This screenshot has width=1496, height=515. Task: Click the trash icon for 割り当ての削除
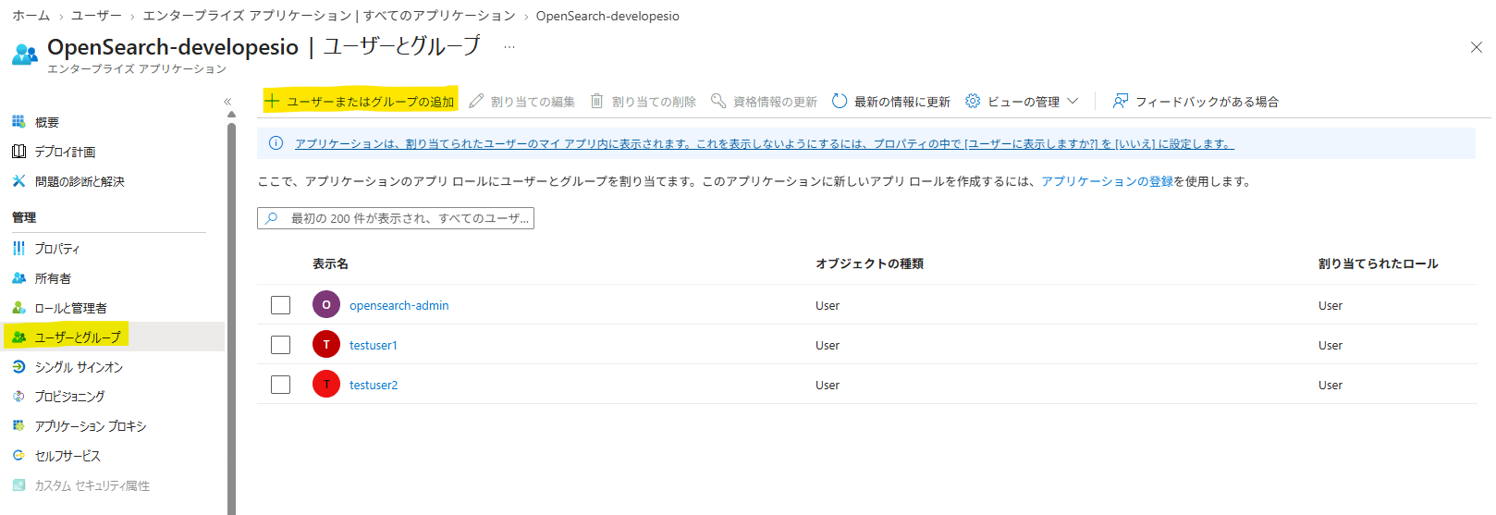597,101
